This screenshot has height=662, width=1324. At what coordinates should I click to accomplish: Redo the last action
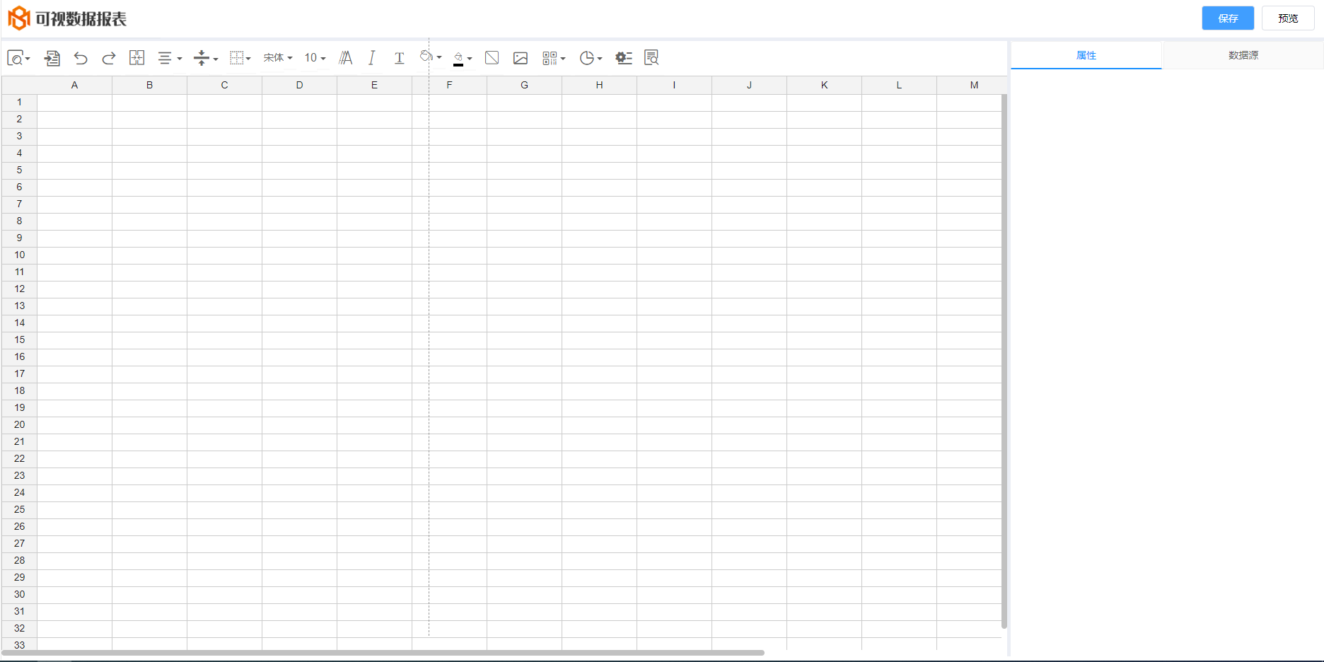click(x=108, y=58)
